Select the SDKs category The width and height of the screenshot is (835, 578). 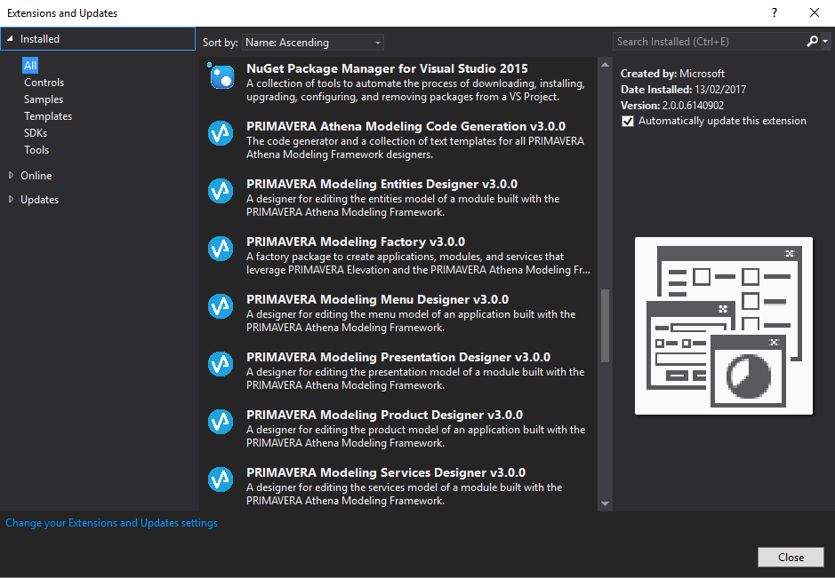click(x=36, y=133)
